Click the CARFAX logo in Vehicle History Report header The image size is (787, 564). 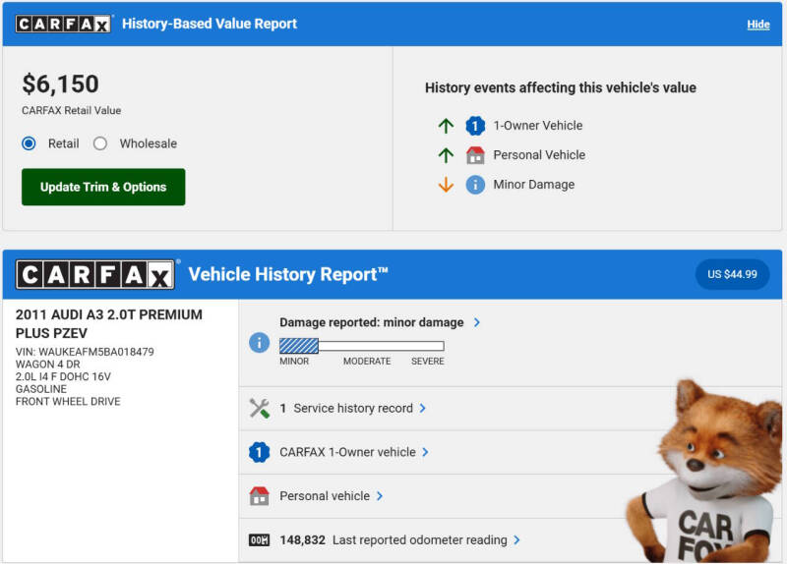point(95,274)
